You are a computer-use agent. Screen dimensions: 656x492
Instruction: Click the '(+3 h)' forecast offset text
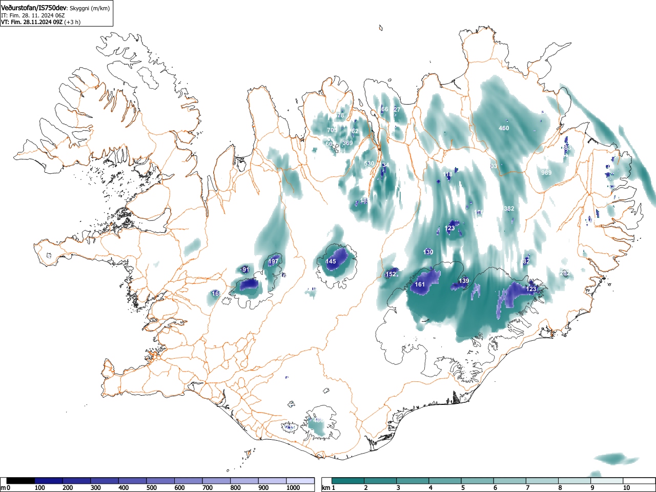[72, 22]
